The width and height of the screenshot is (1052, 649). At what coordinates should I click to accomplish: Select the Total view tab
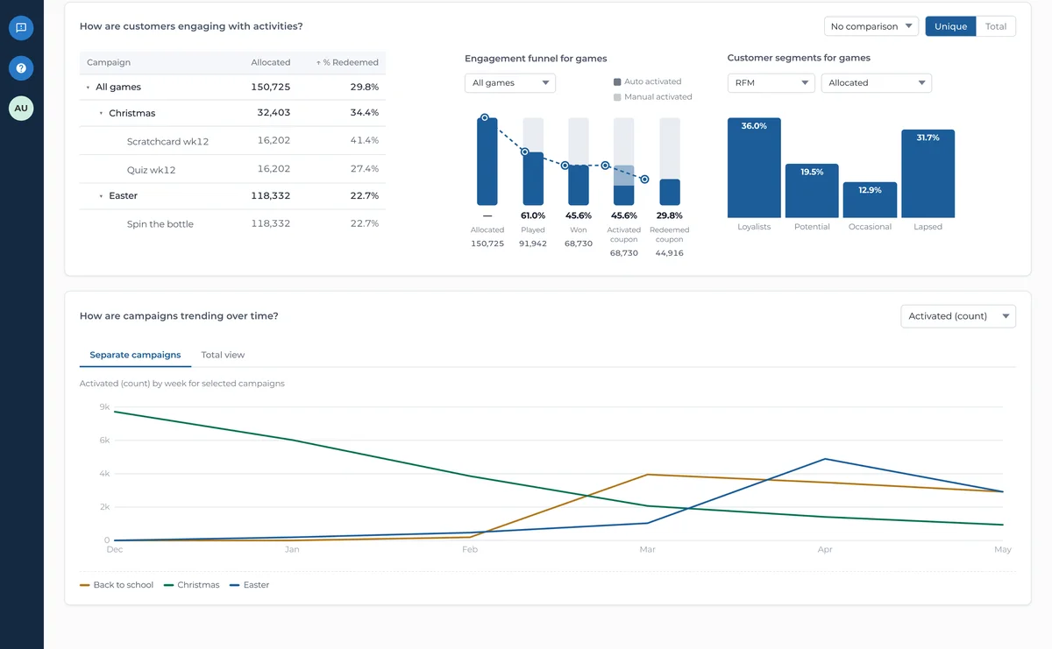coord(223,355)
